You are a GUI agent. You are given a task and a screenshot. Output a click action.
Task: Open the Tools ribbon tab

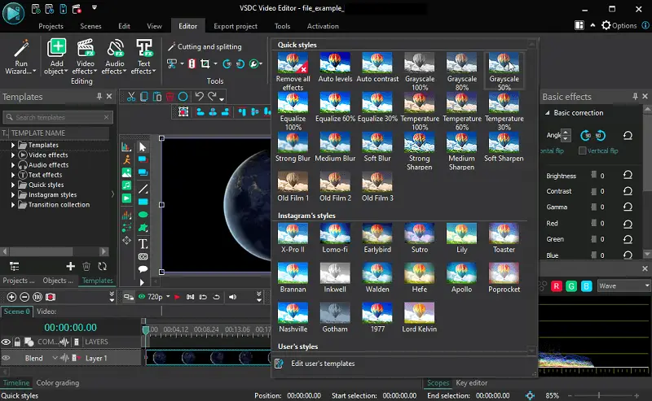[282, 26]
